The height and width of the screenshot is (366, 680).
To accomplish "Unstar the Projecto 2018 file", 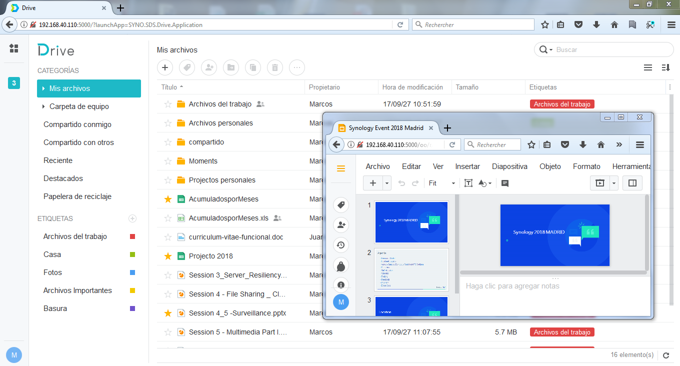I will click(x=168, y=256).
